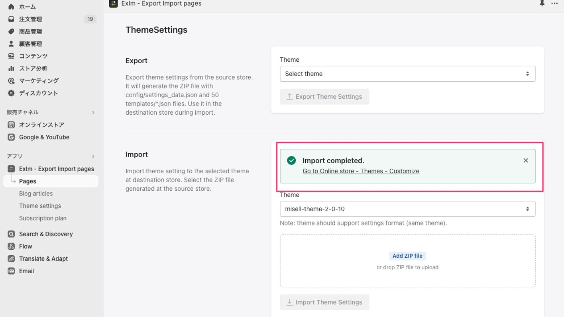The image size is (564, 317).
Task: Click the orders count badge 19
Action: (x=90, y=19)
